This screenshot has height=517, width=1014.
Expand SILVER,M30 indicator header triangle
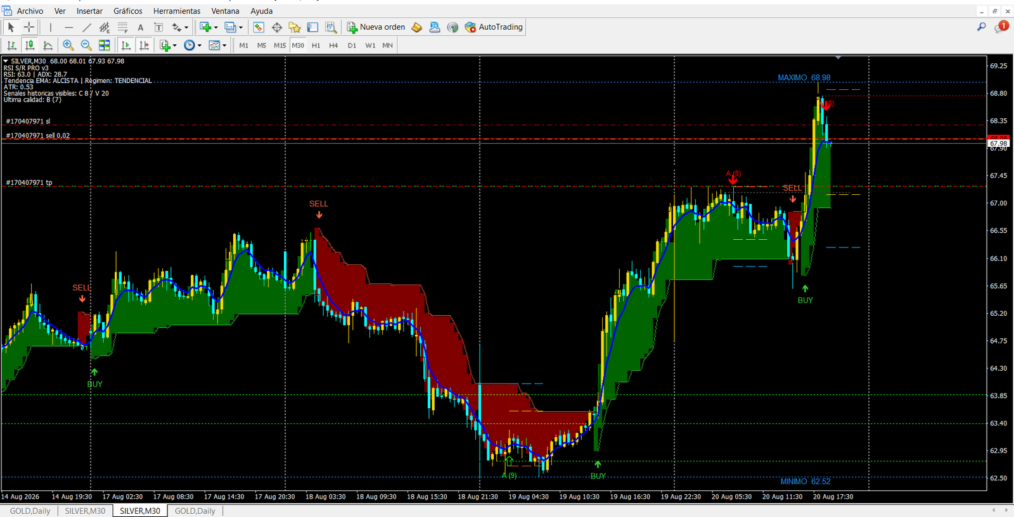(x=6, y=61)
